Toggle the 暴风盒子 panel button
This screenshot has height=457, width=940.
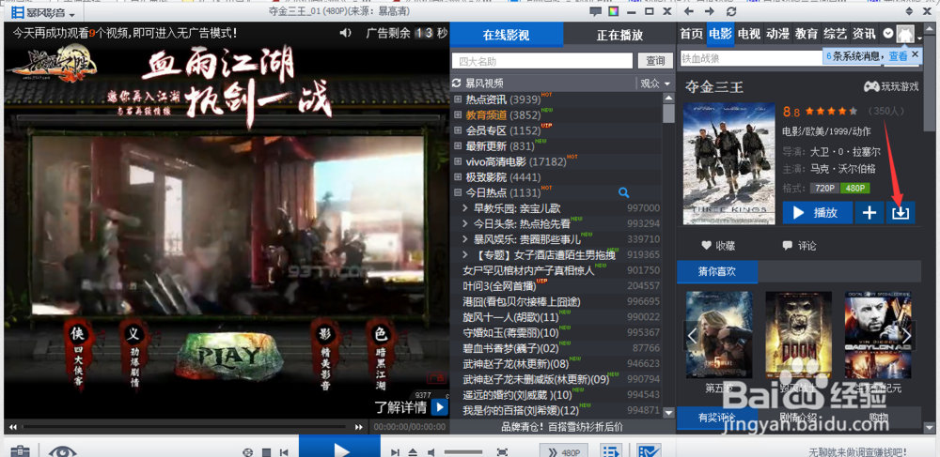(648, 451)
